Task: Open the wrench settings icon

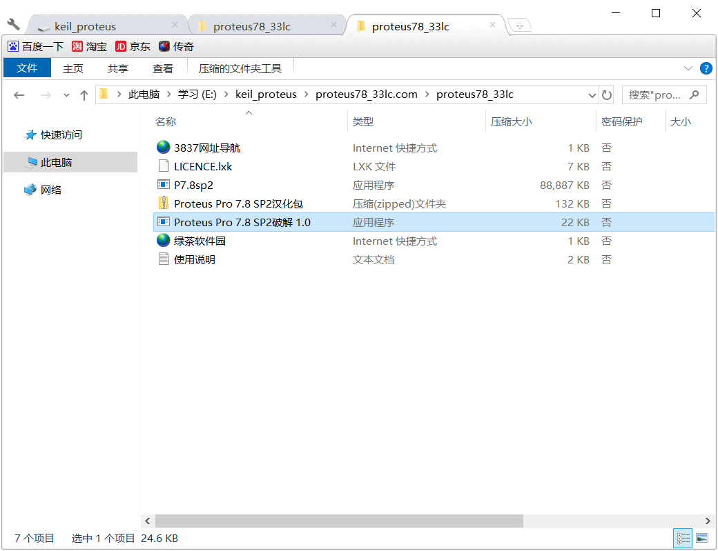Action: point(13,25)
